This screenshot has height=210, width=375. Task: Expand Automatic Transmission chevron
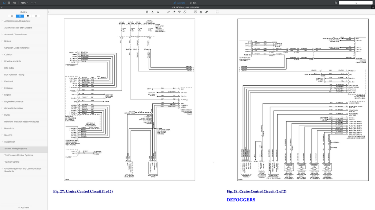(x=2, y=34)
